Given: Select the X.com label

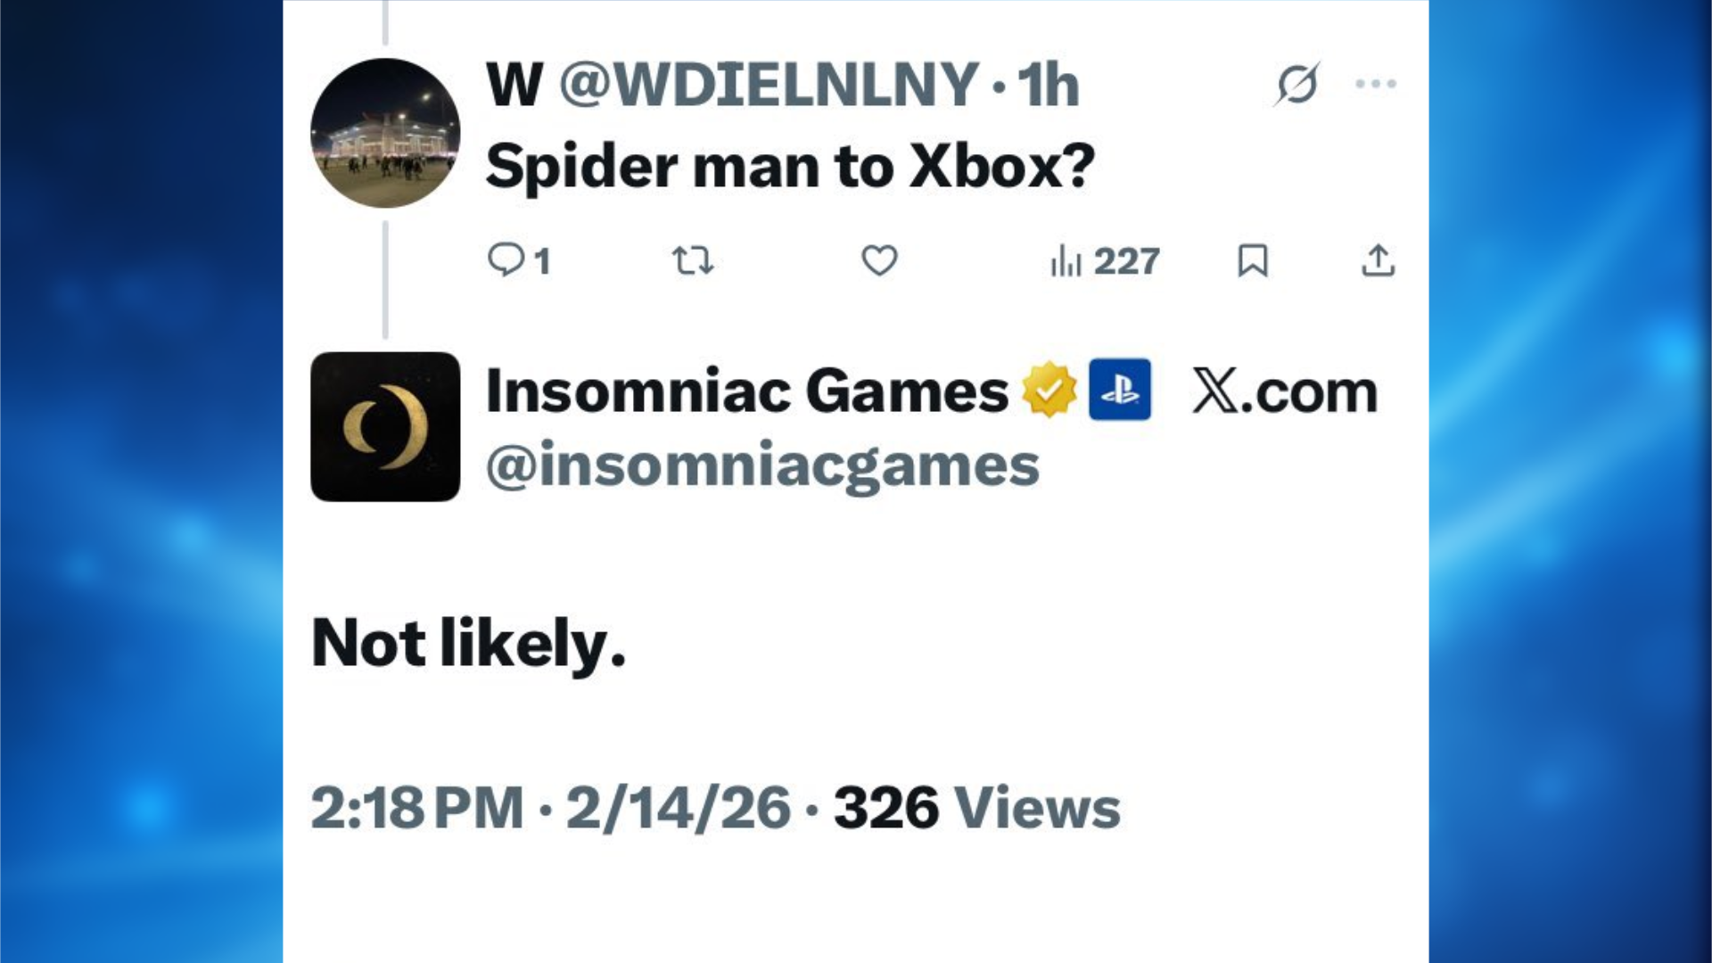Looking at the screenshot, I should pyautogui.click(x=1284, y=390).
